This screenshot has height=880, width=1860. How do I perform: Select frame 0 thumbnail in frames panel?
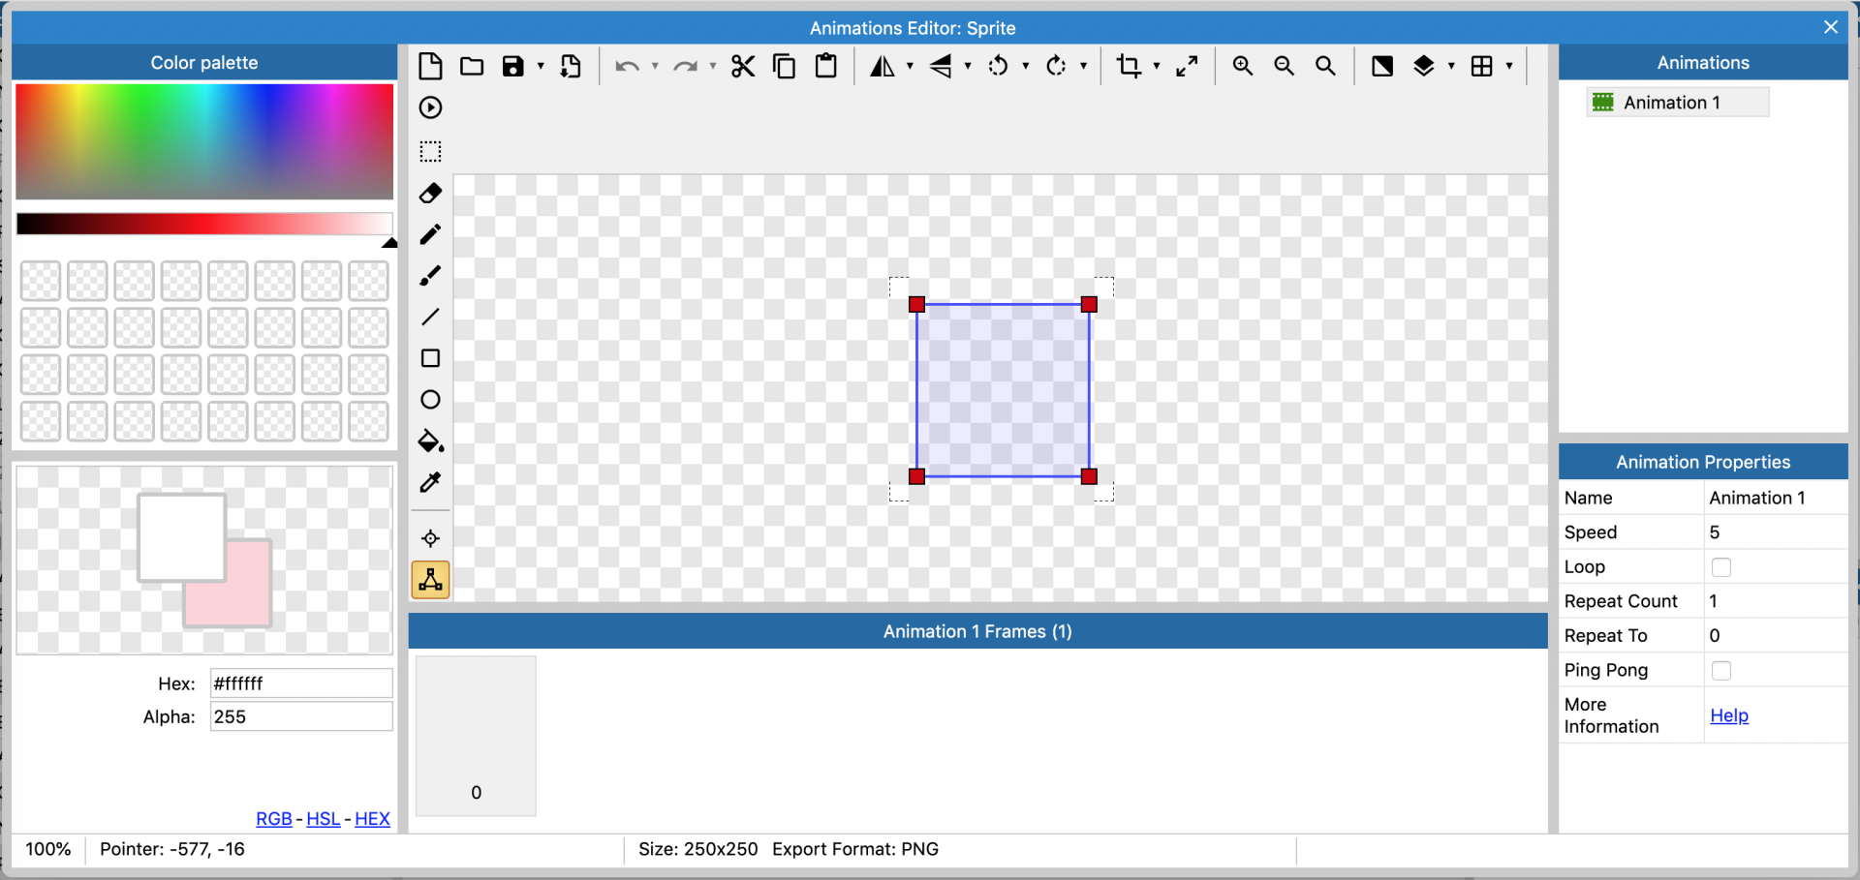476,736
